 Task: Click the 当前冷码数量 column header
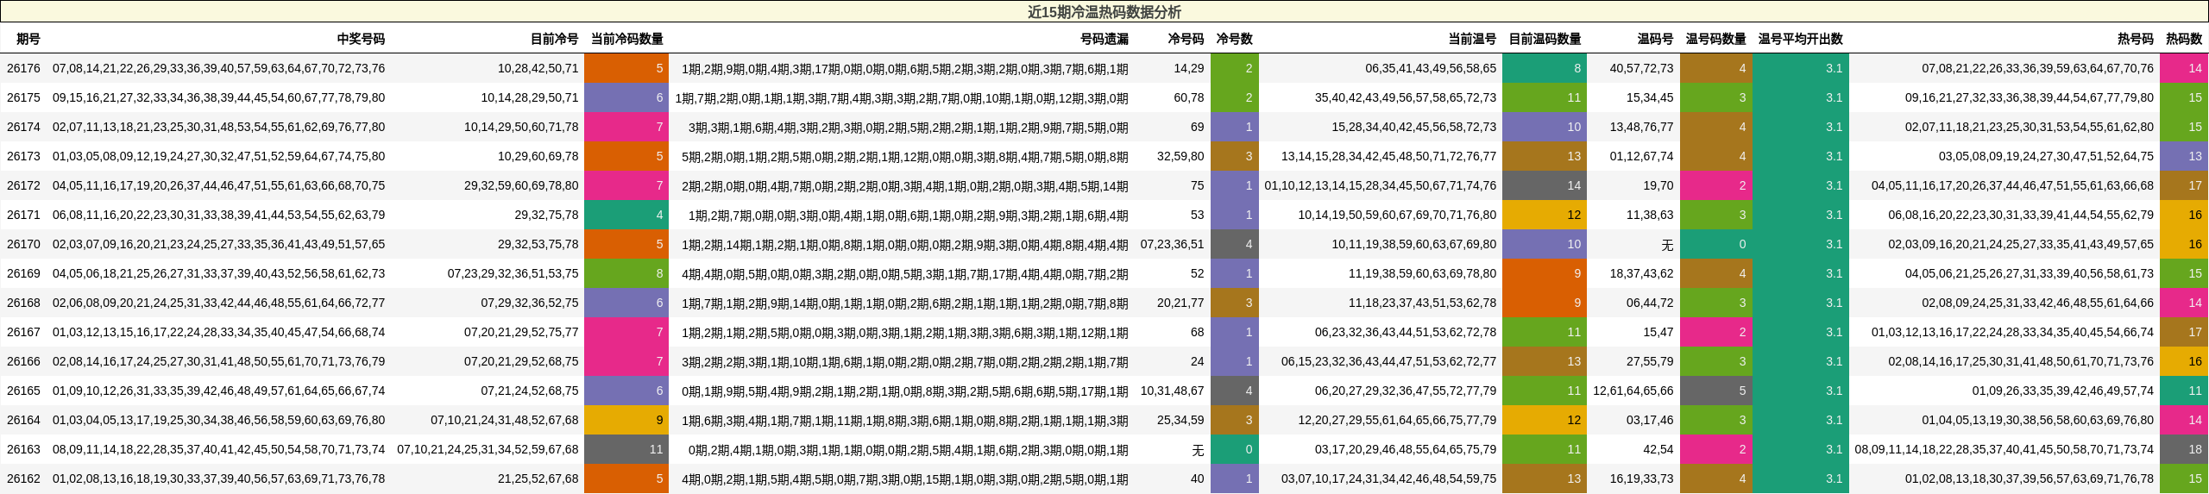[x=626, y=39]
